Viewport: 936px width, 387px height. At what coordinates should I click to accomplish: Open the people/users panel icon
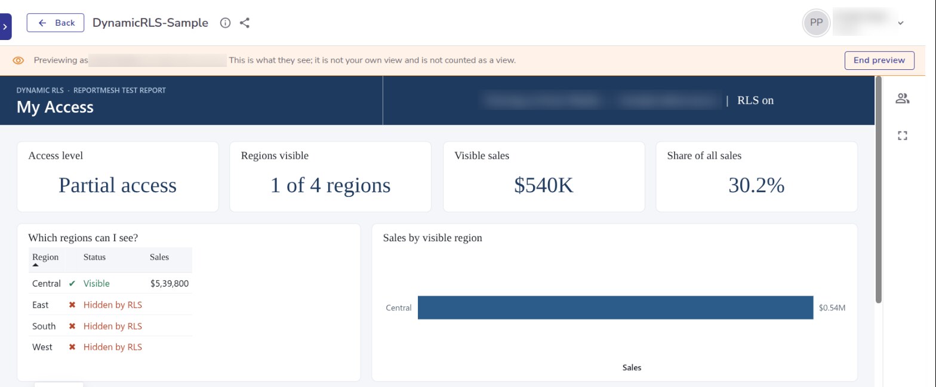(x=903, y=99)
